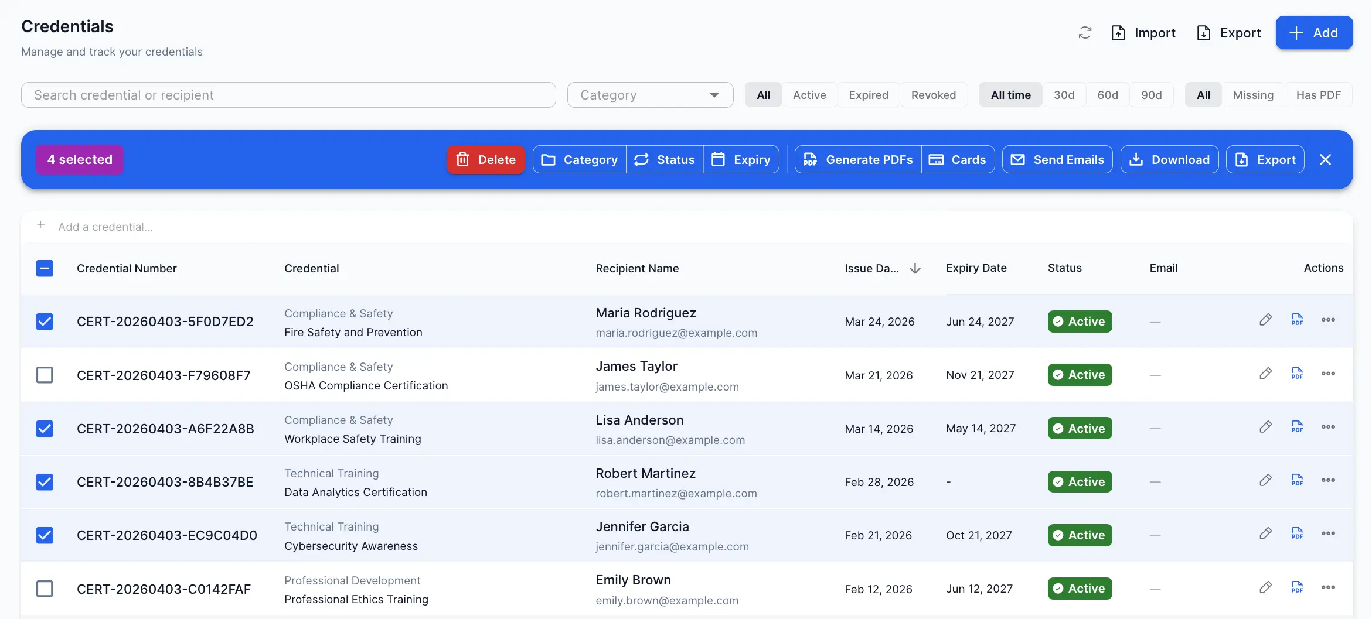The image size is (1372, 619).
Task: Click the Add button
Action: pyautogui.click(x=1314, y=33)
